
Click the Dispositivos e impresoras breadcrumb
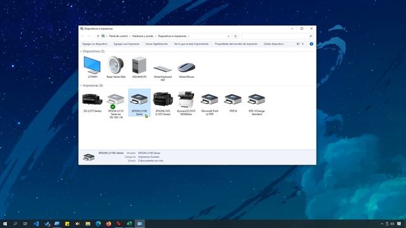coord(172,36)
